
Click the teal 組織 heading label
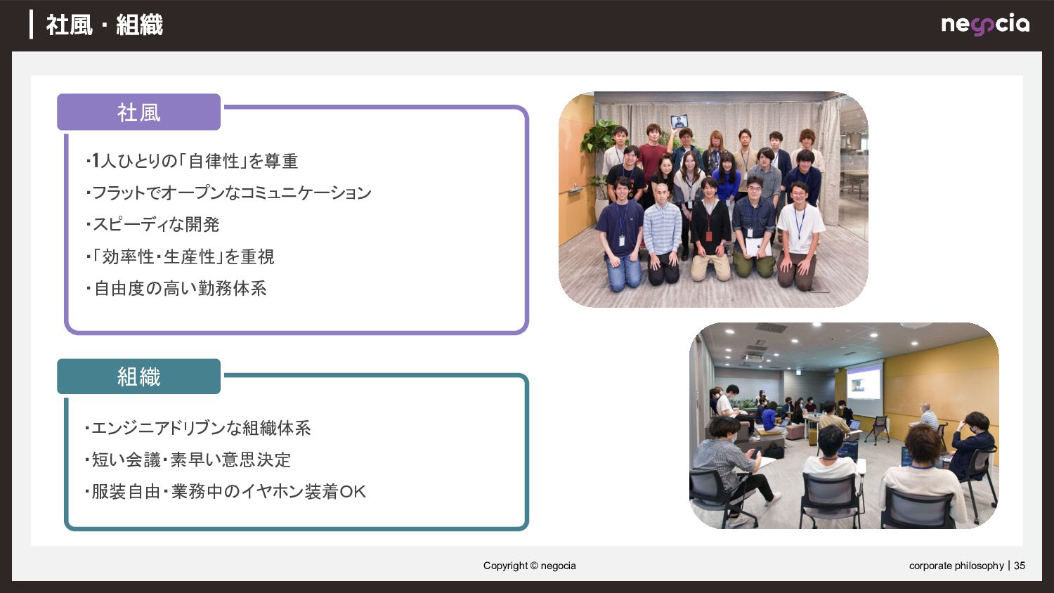click(x=138, y=377)
